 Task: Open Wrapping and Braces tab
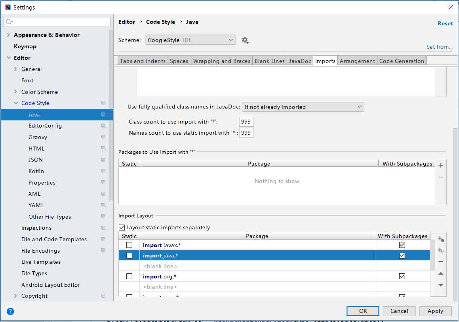[x=222, y=61]
